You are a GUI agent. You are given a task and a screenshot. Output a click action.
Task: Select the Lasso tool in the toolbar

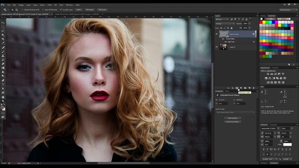[x=3, y=31]
